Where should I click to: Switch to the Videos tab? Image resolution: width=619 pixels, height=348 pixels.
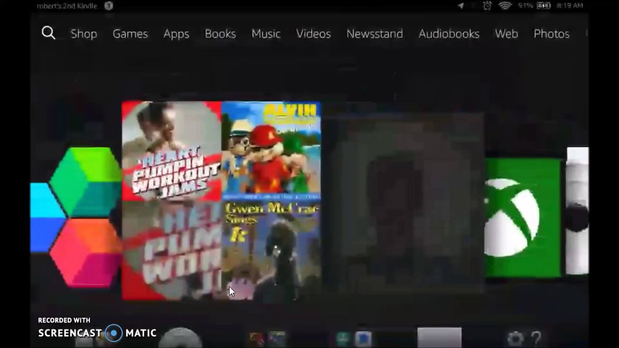click(x=313, y=34)
